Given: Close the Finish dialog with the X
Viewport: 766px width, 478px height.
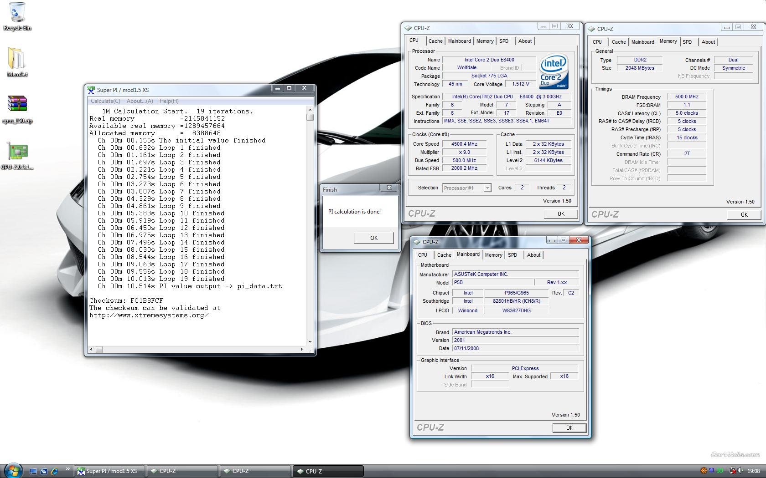Looking at the screenshot, I should pyautogui.click(x=389, y=188).
